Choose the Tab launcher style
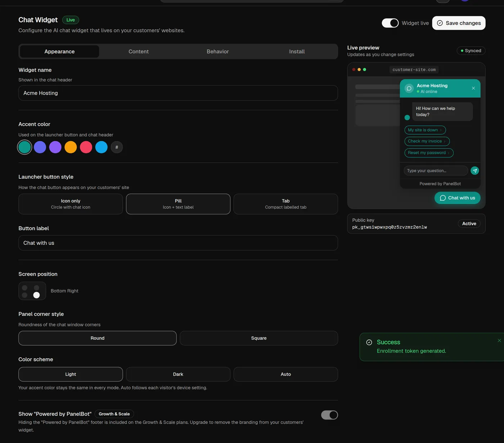 point(286,204)
